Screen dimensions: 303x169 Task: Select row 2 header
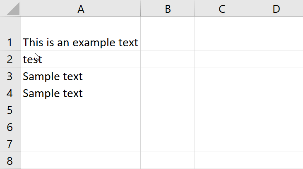pyautogui.click(x=10, y=59)
